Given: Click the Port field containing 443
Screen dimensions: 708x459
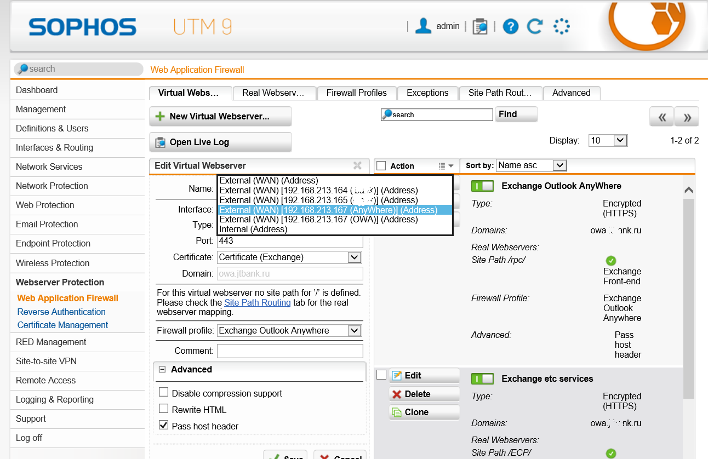Looking at the screenshot, I should pos(290,241).
